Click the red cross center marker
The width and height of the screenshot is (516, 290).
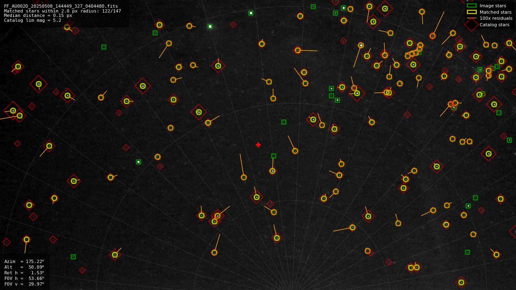coord(258,145)
